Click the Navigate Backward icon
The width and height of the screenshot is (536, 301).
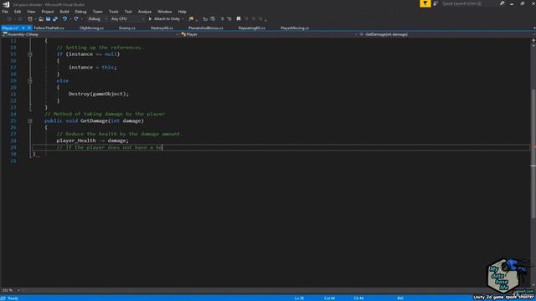[9, 18]
